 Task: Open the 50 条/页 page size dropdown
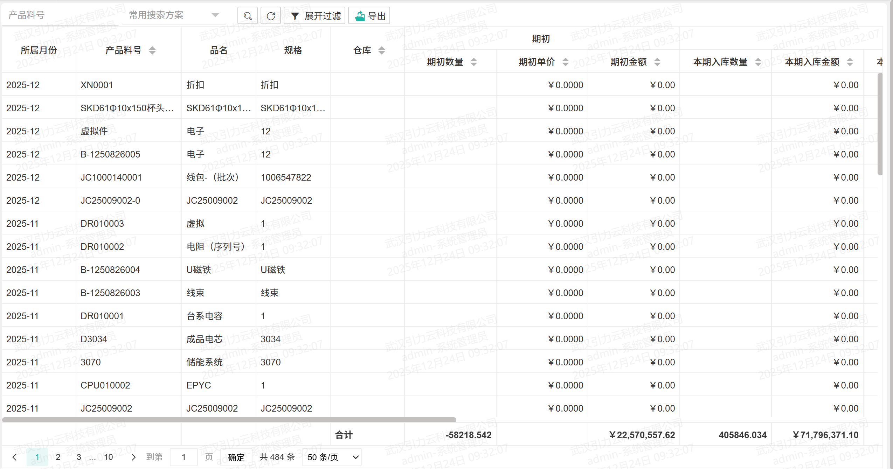pyautogui.click(x=331, y=457)
